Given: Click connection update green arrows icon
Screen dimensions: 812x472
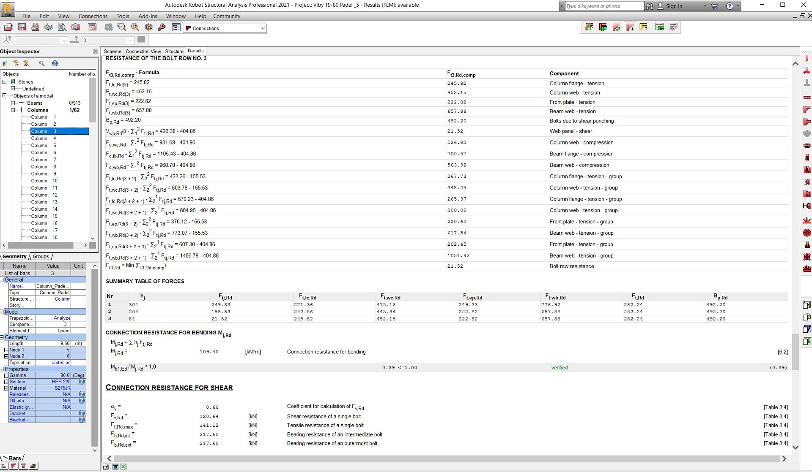Looking at the screenshot, I should [617, 27].
